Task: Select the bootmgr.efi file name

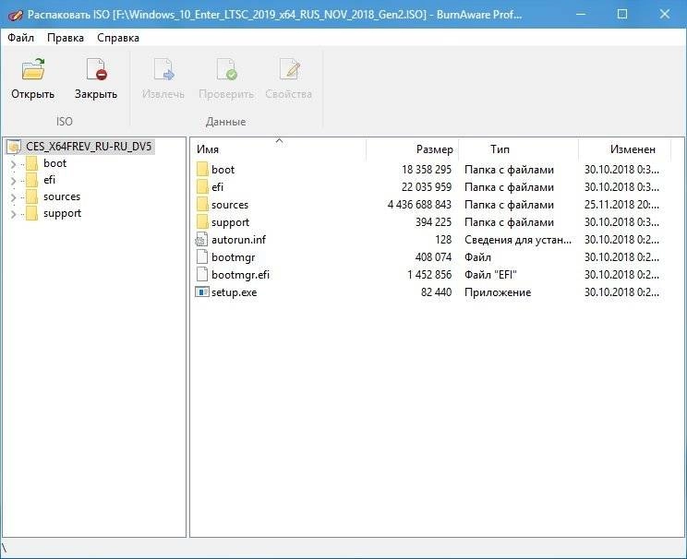Action: coord(240,275)
